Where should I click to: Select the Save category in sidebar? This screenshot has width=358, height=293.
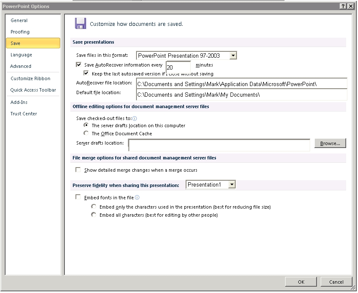33,43
